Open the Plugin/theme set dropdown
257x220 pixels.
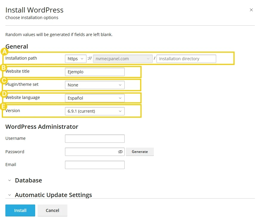[x=95, y=85]
